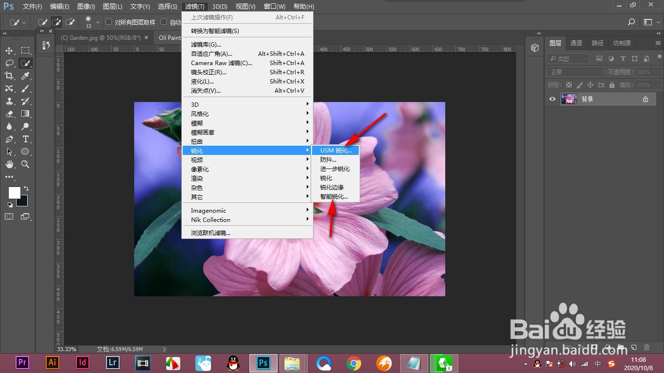The height and width of the screenshot is (373, 664).
Task: Choose New selection brush mode
Action: coord(43,22)
